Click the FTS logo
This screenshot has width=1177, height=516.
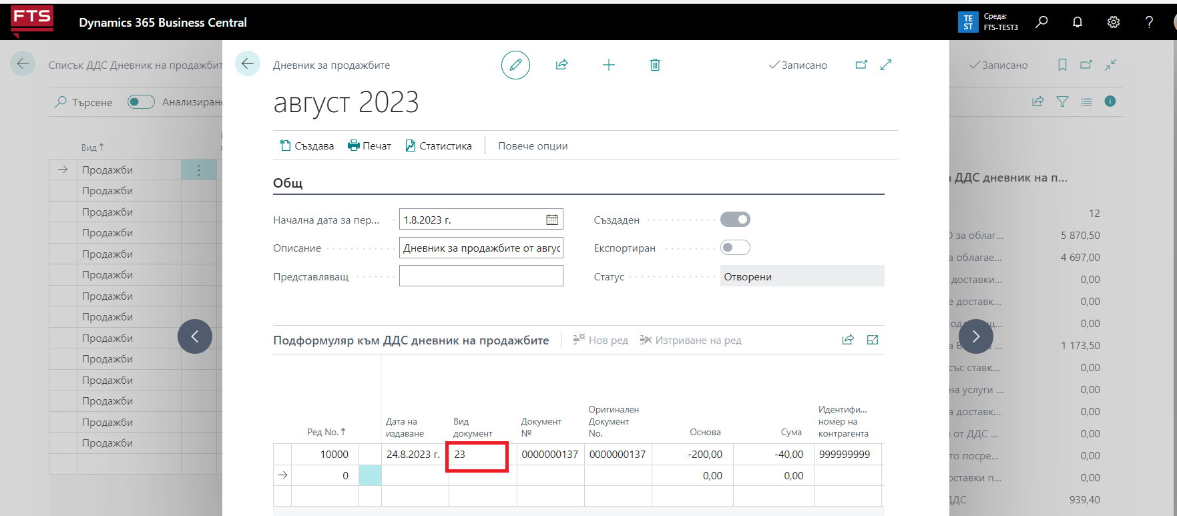(x=32, y=21)
